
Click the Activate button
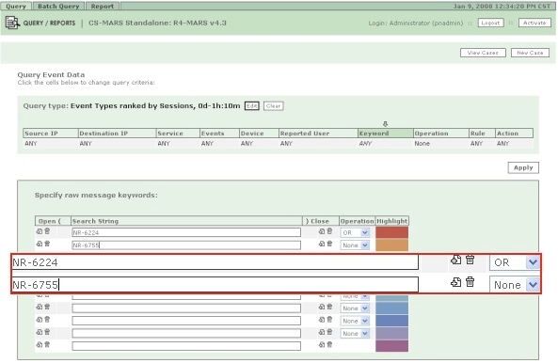(534, 23)
